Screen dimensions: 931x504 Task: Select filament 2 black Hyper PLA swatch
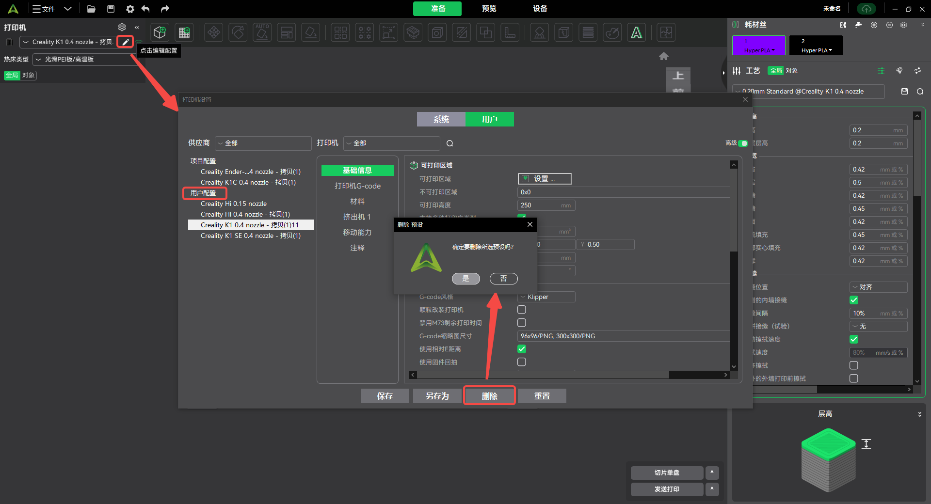pyautogui.click(x=816, y=45)
